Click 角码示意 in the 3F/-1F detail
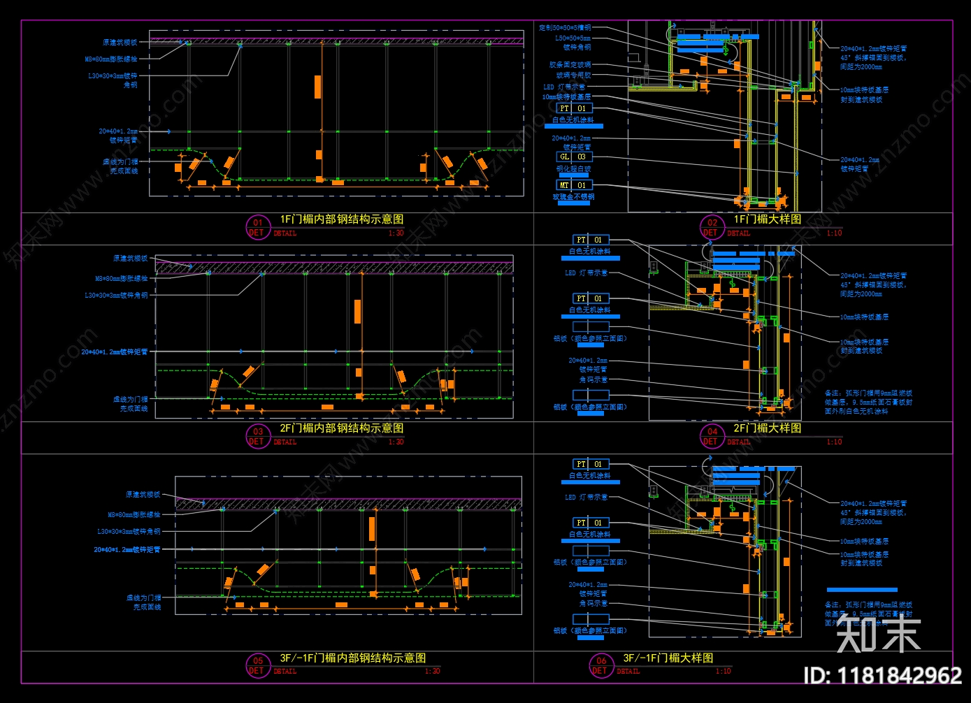 [x=594, y=604]
